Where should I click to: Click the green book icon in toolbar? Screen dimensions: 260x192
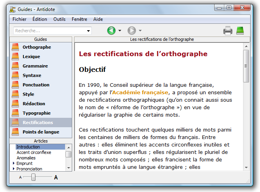tap(240, 31)
